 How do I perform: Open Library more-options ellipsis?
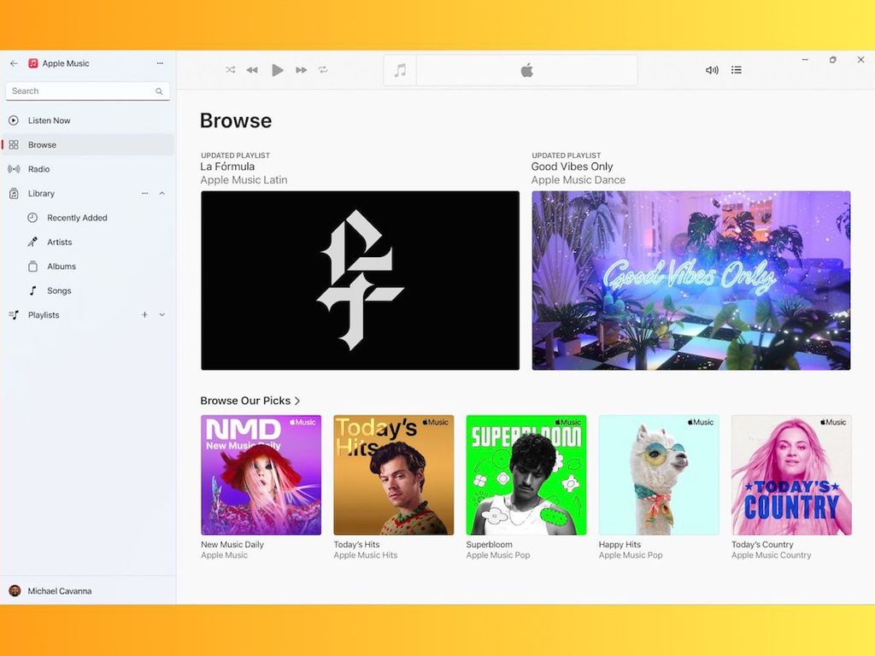[145, 194]
